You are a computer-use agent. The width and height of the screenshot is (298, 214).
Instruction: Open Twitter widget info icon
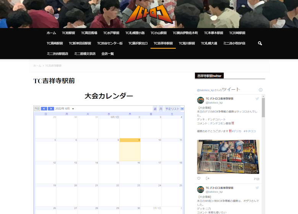261,90
